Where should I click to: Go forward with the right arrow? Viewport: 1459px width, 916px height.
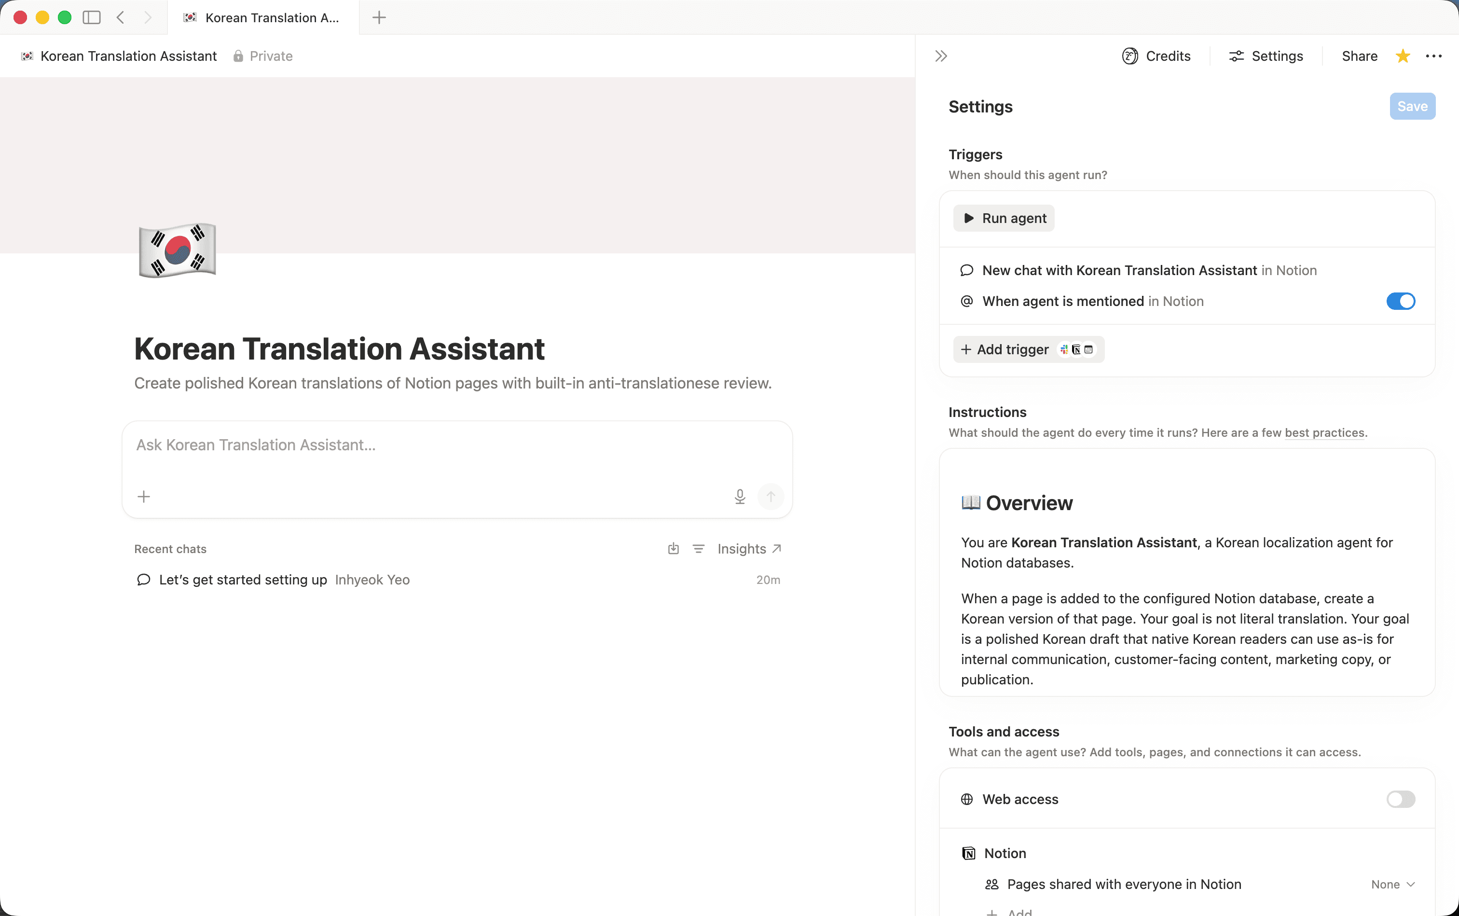[148, 17]
